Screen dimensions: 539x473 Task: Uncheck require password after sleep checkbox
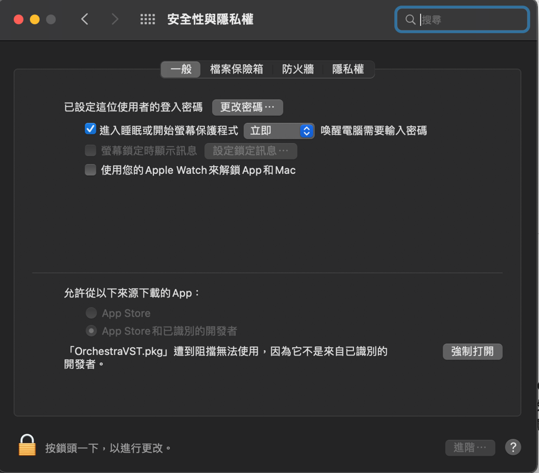coord(90,129)
